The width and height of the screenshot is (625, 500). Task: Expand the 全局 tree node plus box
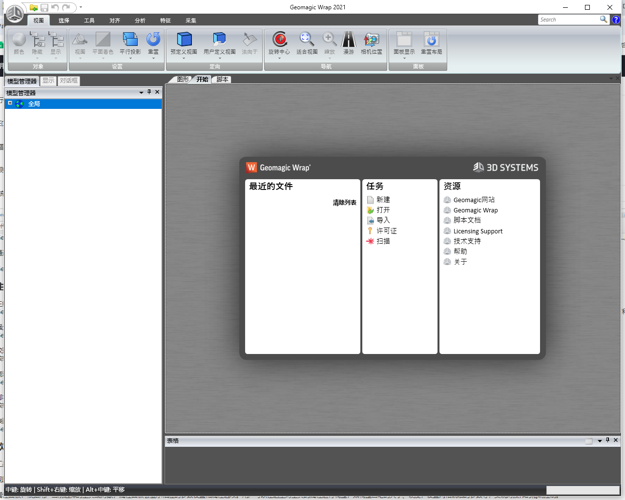(x=10, y=103)
